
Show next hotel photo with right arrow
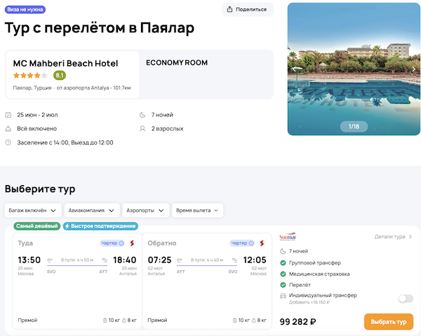click(414, 69)
